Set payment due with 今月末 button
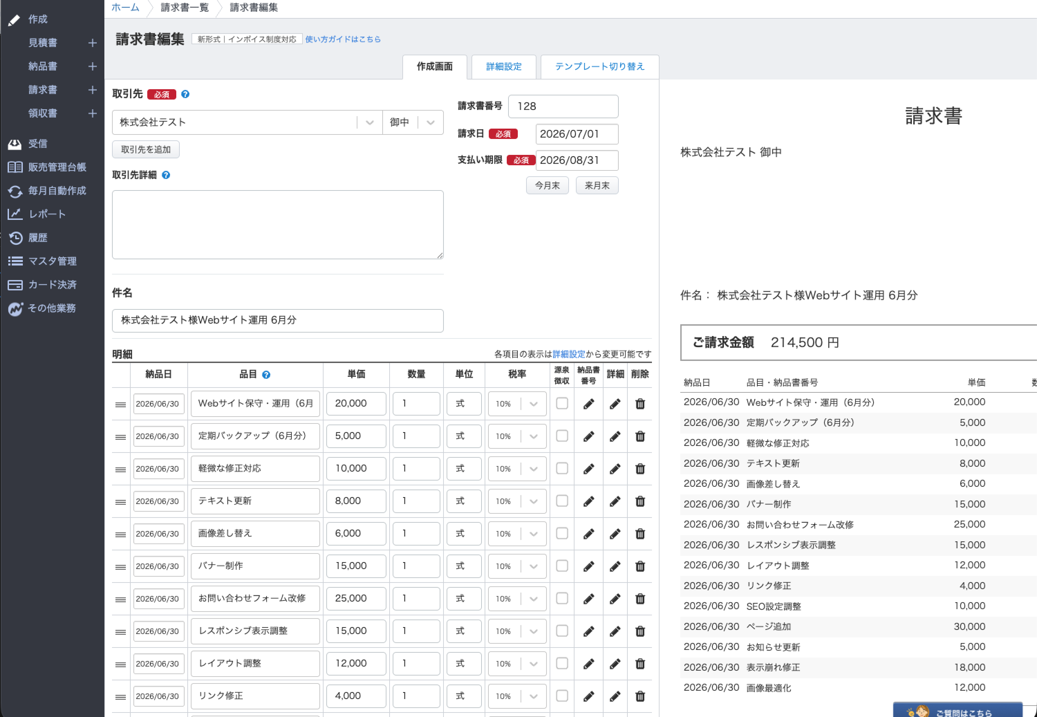This screenshot has width=1037, height=717. tap(547, 185)
